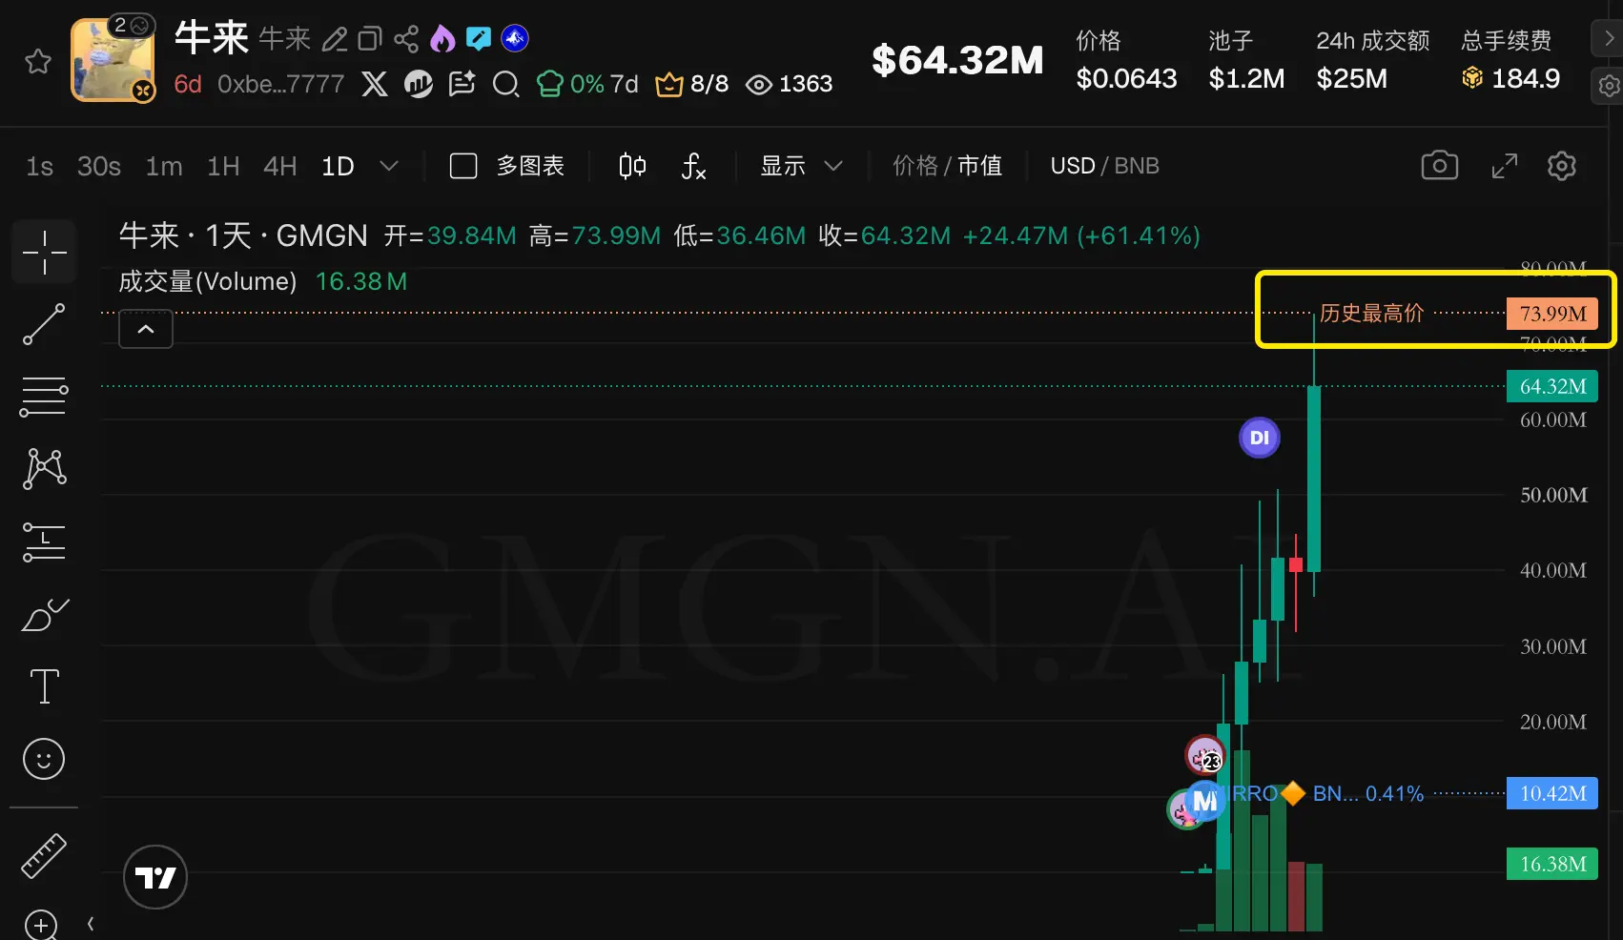Image resolution: width=1623 pixels, height=940 pixels.
Task: Click the purple flame icon
Action: (x=442, y=38)
